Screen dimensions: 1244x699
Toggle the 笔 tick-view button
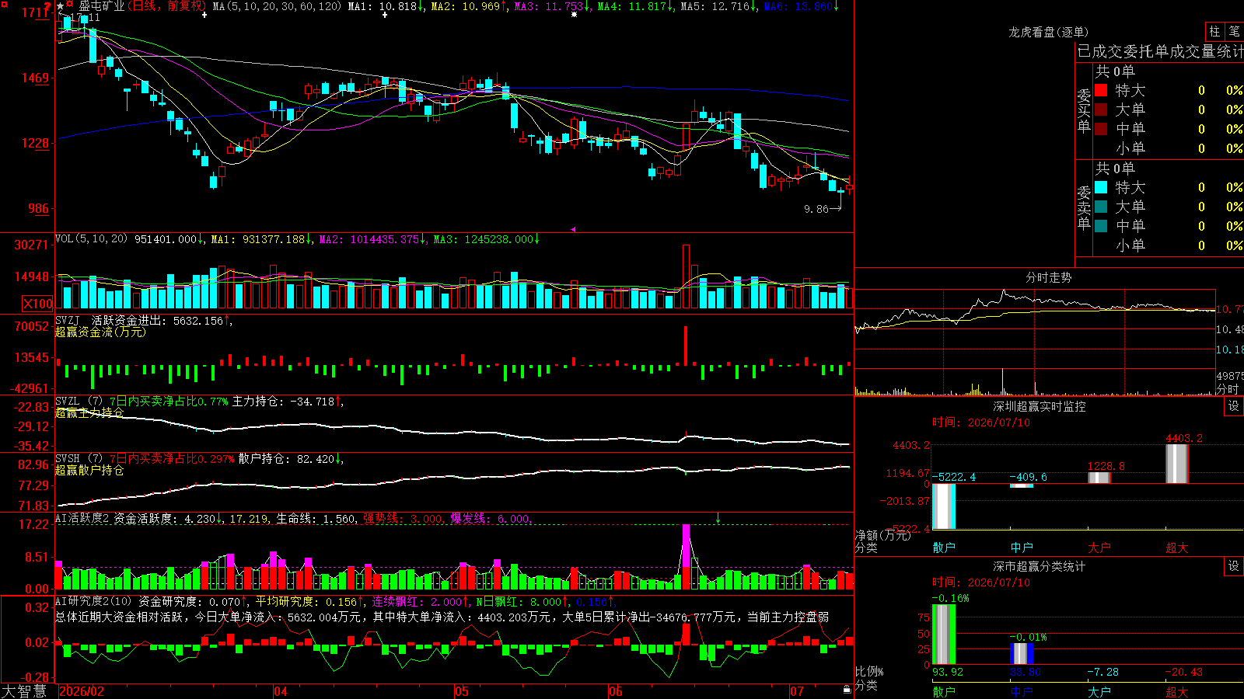tap(1234, 31)
